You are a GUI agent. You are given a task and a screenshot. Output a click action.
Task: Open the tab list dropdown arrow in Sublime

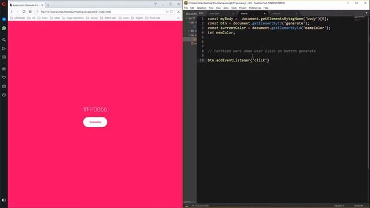pyautogui.click(x=367, y=13)
